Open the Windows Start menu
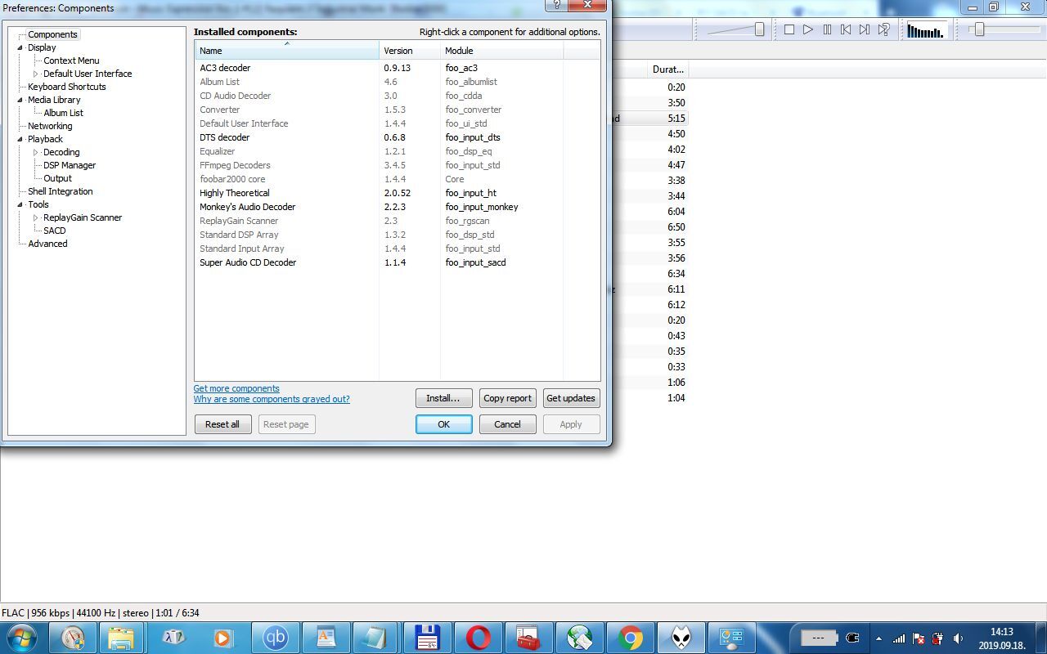 pos(21,638)
